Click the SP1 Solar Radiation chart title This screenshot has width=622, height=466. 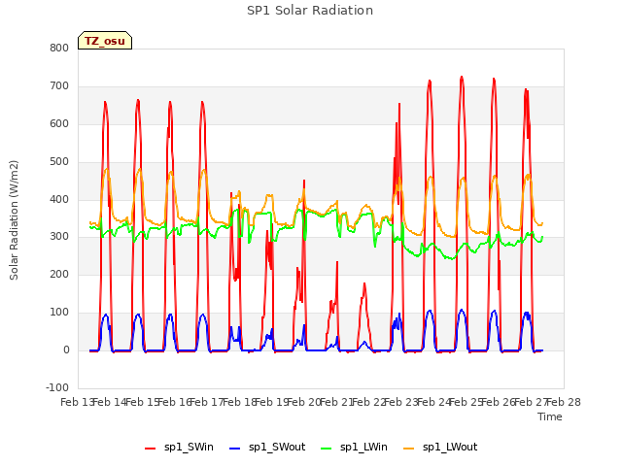[x=310, y=11]
